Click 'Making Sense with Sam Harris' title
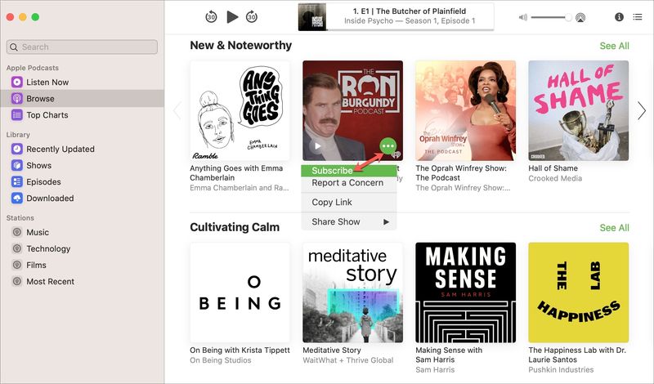654x384 pixels. (449, 355)
